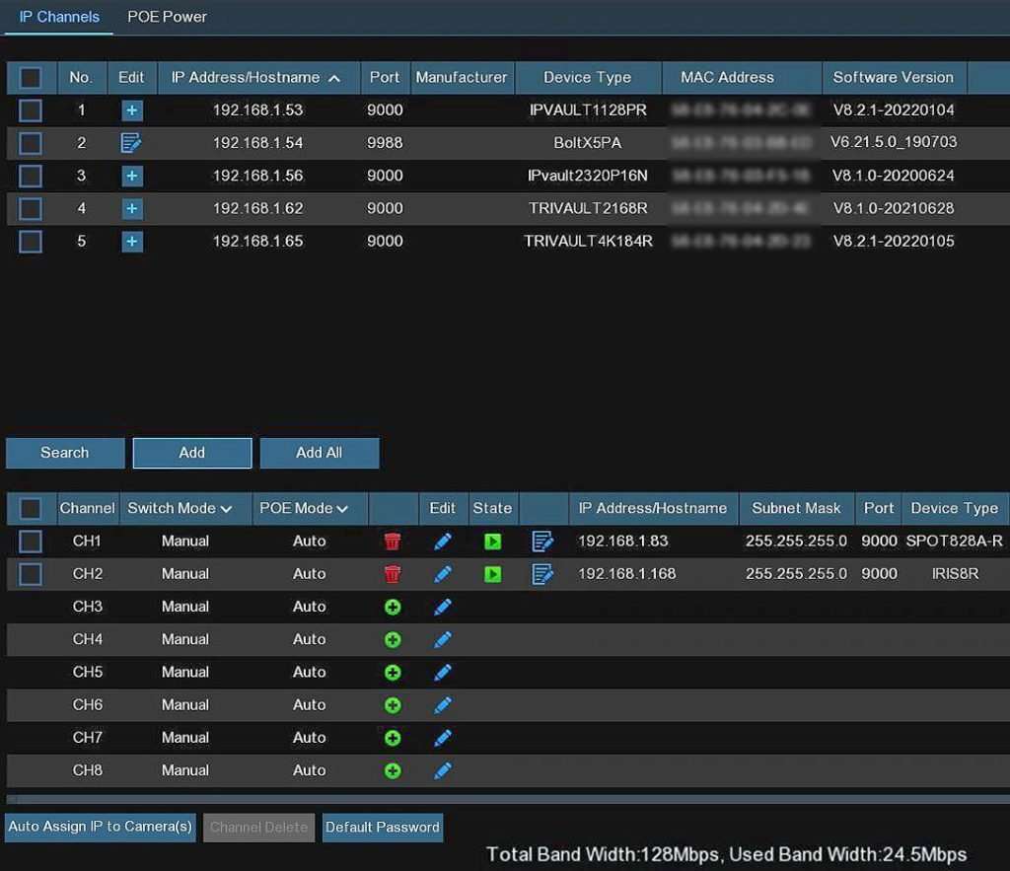Viewport: 1010px width, 871px height.
Task: Click the 192.168.1.83 address in CH1 row
Action: pyautogui.click(x=623, y=542)
